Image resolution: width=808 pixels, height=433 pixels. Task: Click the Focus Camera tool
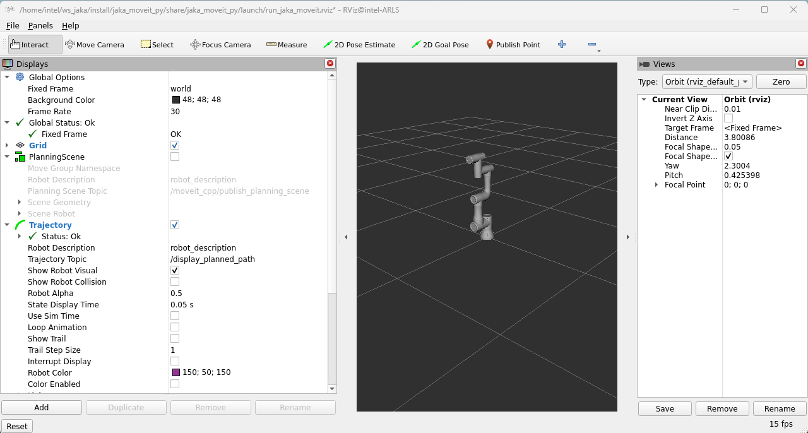[220, 44]
